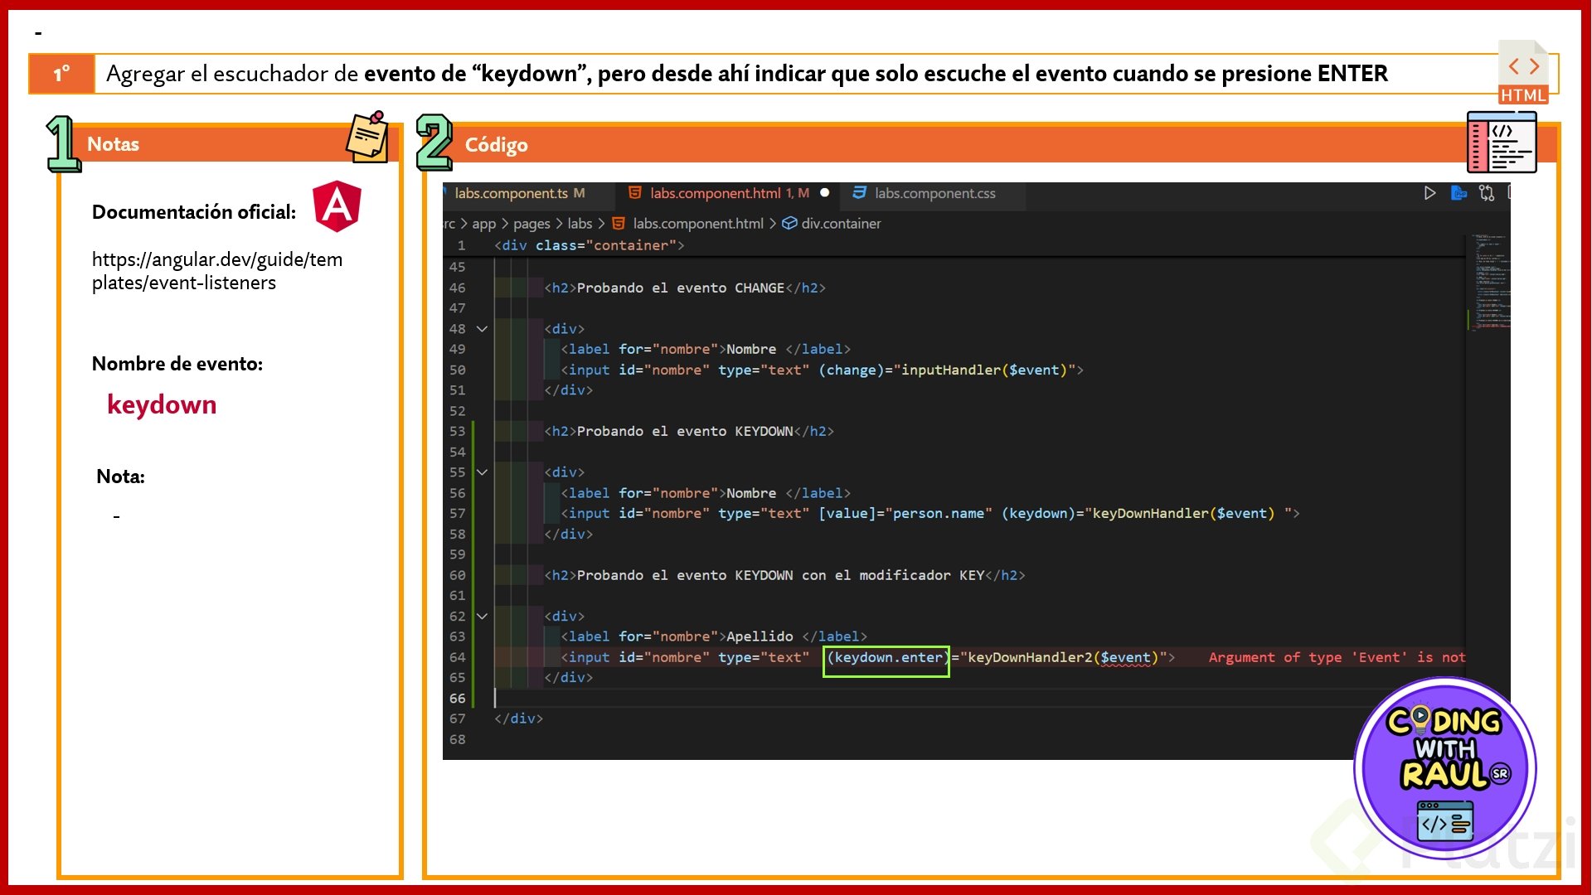
Task: Click the code editor icon beside Código header
Action: tap(1502, 143)
